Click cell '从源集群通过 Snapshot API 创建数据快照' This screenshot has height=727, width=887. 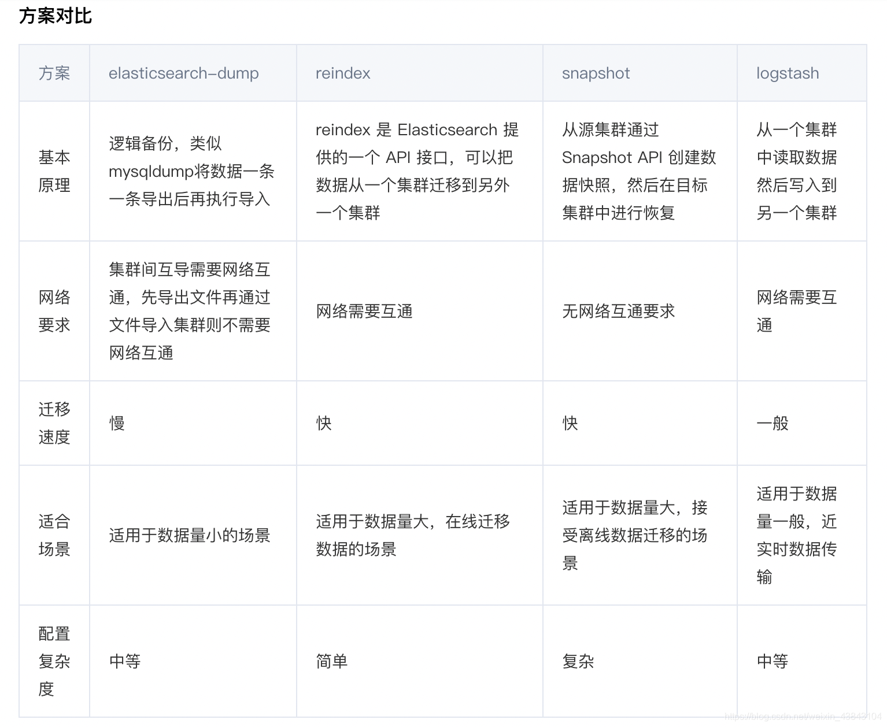[640, 171]
